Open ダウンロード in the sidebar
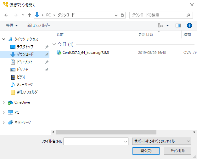 [25, 54]
